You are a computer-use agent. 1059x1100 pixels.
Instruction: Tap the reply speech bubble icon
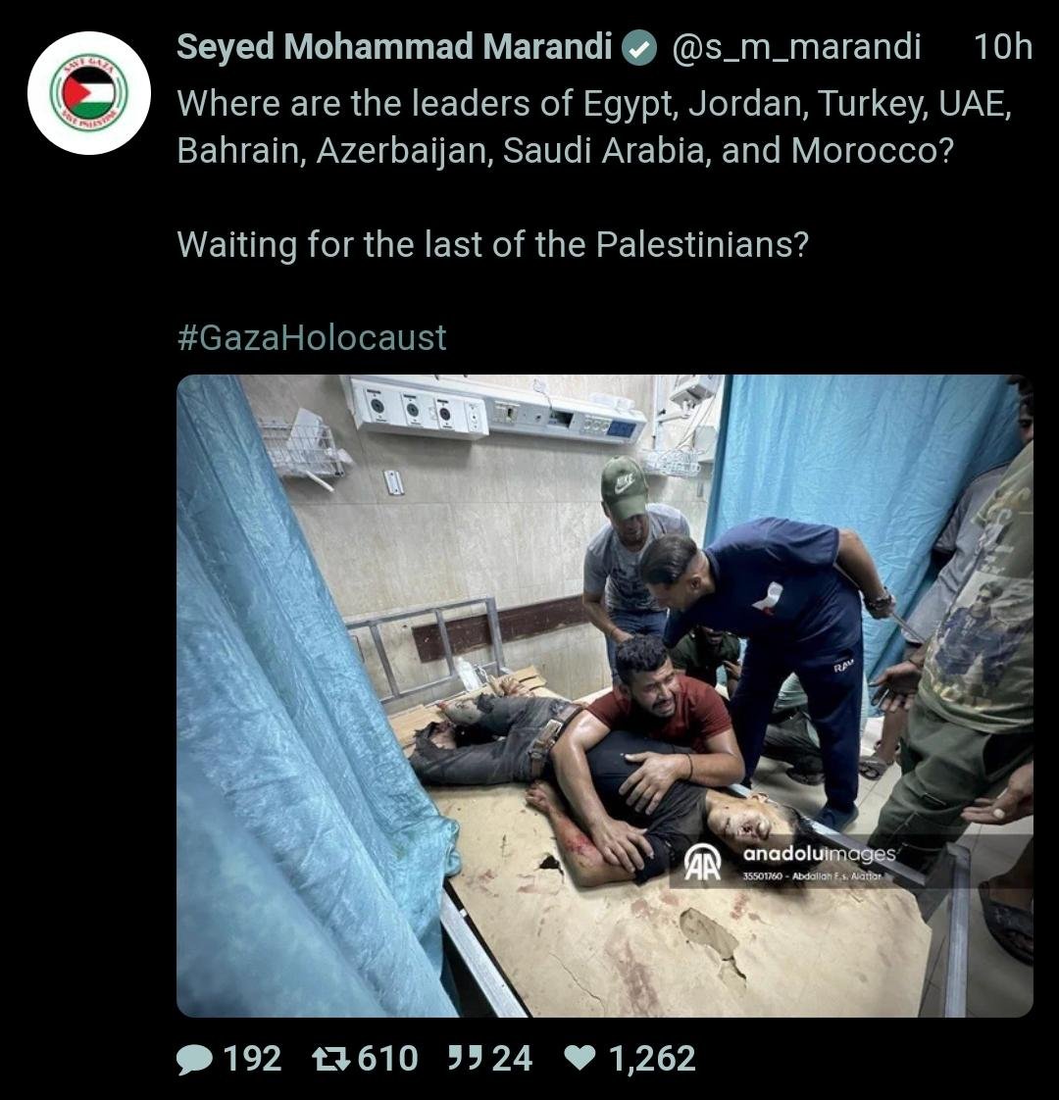pyautogui.click(x=194, y=1059)
